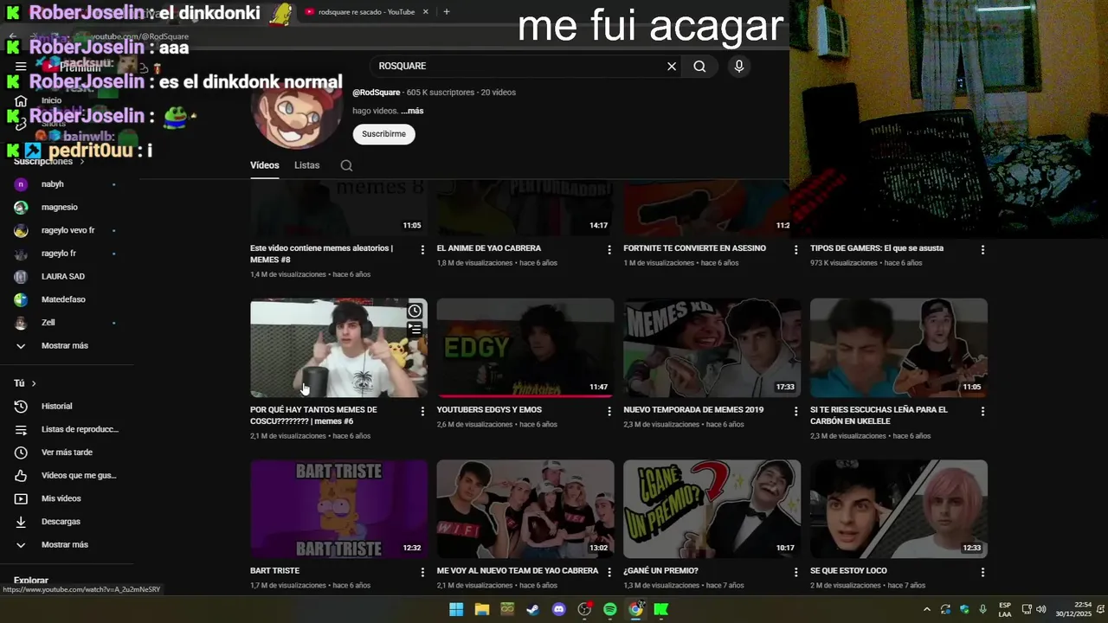The image size is (1108, 623).
Task: Open RodSquare channel avatar image
Action: (297, 113)
